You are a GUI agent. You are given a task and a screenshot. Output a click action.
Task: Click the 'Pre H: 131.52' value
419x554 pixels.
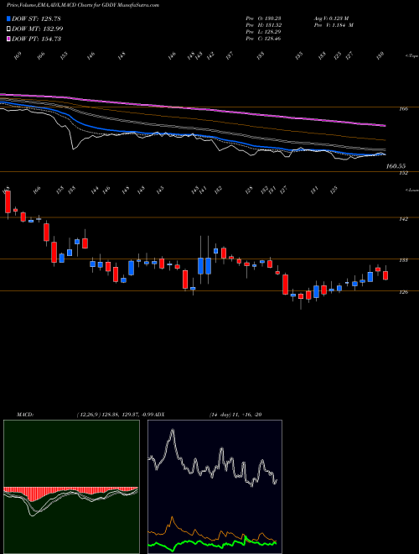tap(264, 24)
